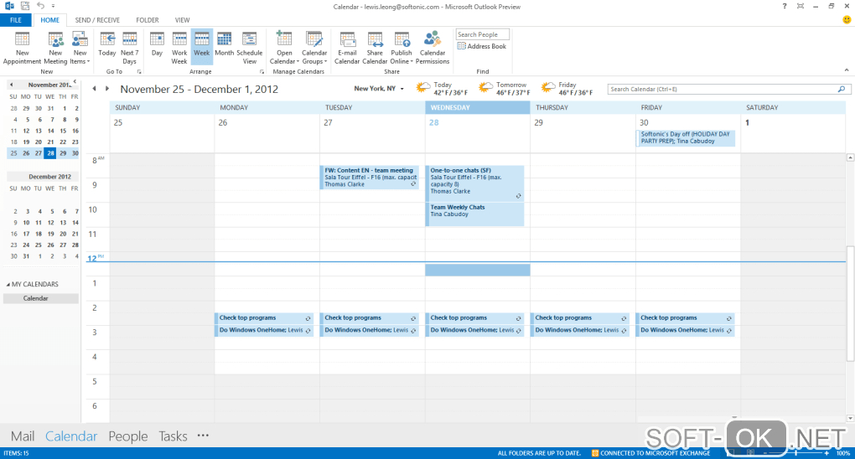Open the VIEW tab
The width and height of the screenshot is (855, 459).
point(182,20)
